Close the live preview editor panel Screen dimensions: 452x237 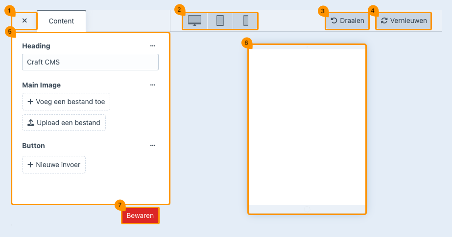point(24,21)
